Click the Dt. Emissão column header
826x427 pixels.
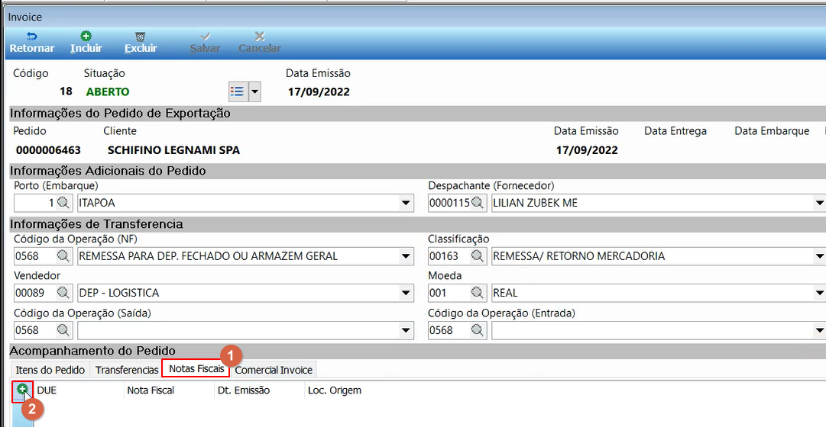[259, 390]
